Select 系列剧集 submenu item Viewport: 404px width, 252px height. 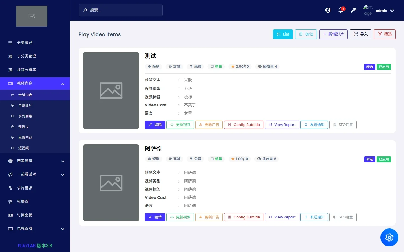35,116
